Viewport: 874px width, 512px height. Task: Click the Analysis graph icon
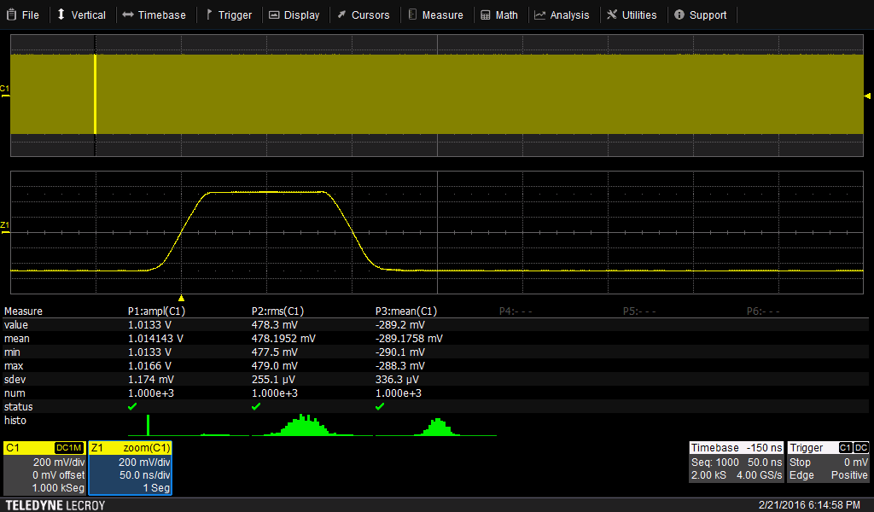tap(540, 15)
